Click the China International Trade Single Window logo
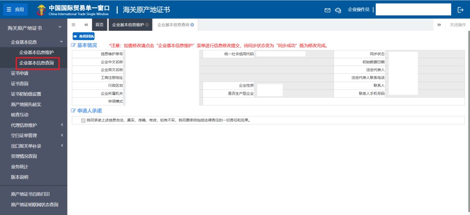The width and height of the screenshot is (470, 215). 73,10
